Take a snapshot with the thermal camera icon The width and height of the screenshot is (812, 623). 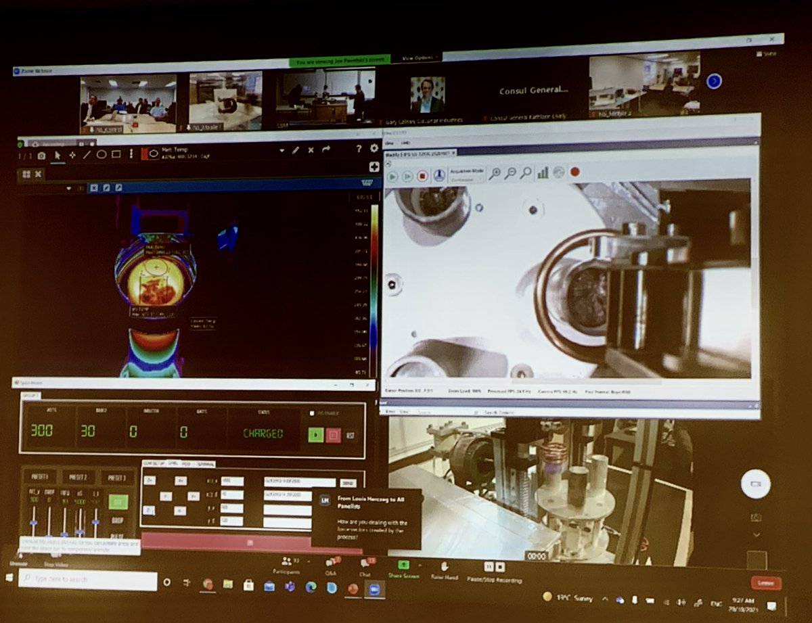pos(41,155)
